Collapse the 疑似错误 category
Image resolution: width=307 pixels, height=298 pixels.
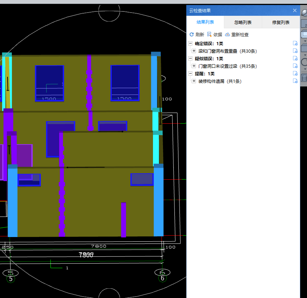[190, 58]
